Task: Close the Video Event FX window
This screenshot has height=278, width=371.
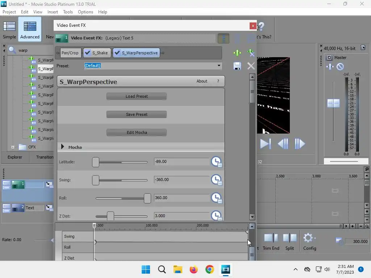Action: tap(253, 26)
